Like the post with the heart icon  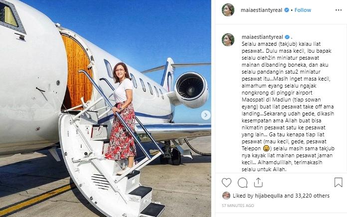[227, 182]
